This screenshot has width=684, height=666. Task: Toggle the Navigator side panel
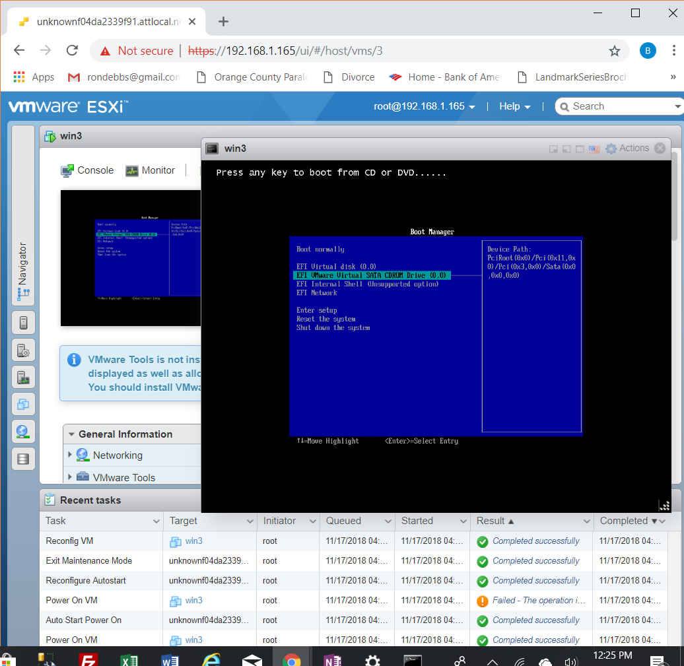(23, 215)
